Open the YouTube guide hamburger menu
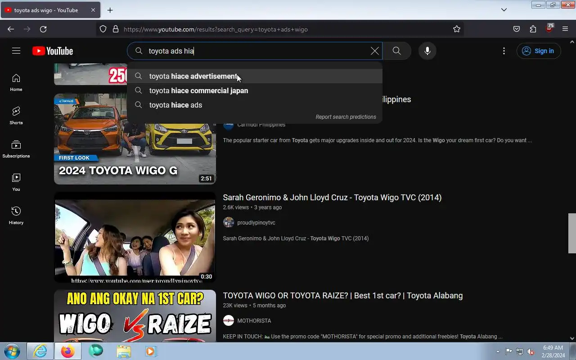 click(16, 51)
